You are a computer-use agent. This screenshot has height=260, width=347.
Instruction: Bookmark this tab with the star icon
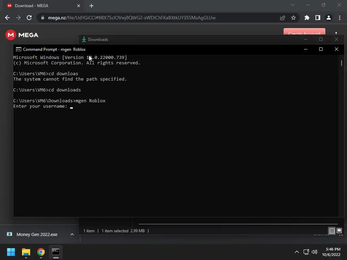click(293, 18)
